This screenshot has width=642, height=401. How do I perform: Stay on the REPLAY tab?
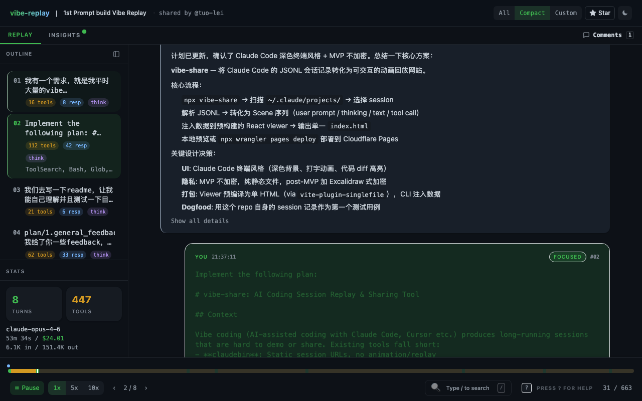tap(21, 35)
